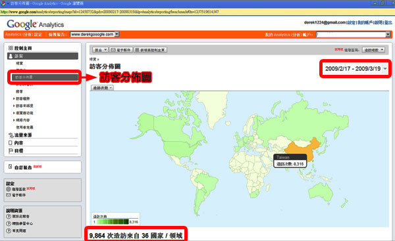Select the highlighted 訪客分佈圖 sidebar item
Screen dimensions: 395x241
(x=45, y=77)
